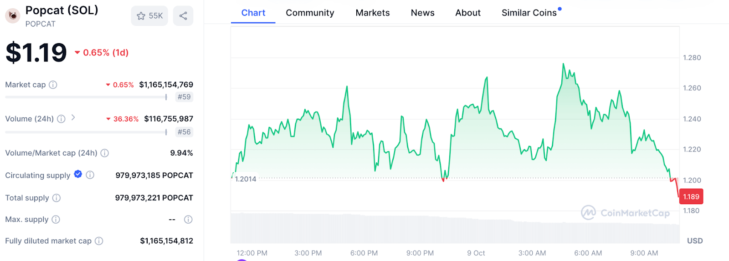Click the POPCAT ticker symbol text
Image resolution: width=729 pixels, height=261 pixels.
41,24
